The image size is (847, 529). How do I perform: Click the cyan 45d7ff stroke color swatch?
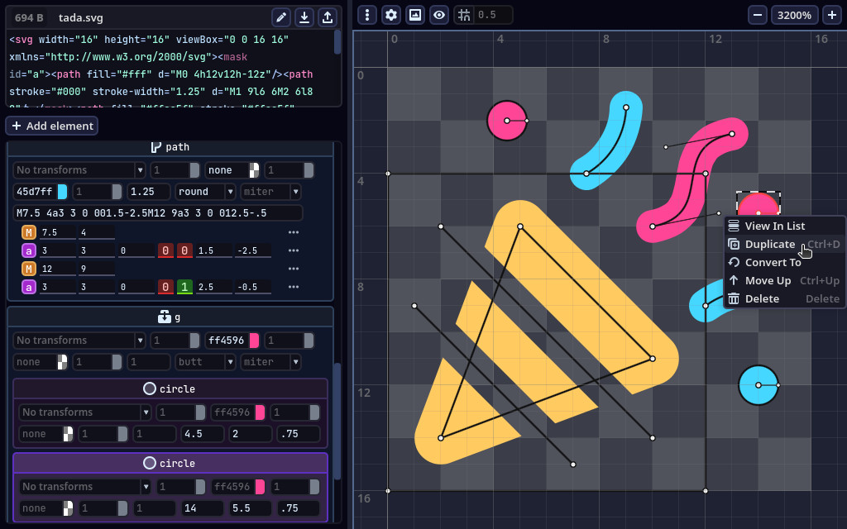[62, 192]
